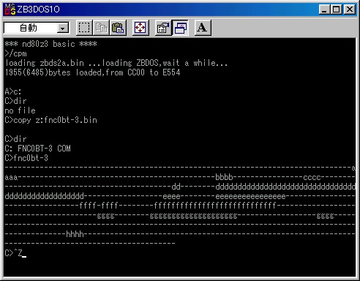Open the MS-DOS system menu icon
Image resolution: width=360 pixels, height=281 pixels.
[10, 10]
